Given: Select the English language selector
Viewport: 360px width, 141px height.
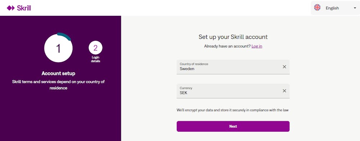Looking at the screenshot, I should click(335, 8).
